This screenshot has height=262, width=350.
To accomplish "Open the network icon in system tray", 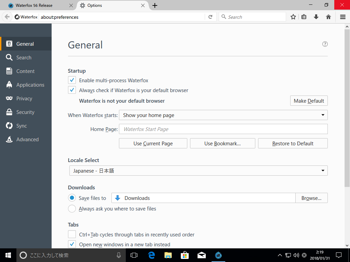I will click(288, 255).
